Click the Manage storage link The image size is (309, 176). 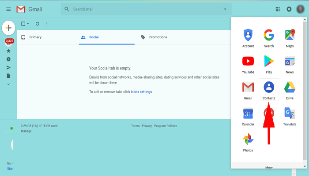point(26,131)
